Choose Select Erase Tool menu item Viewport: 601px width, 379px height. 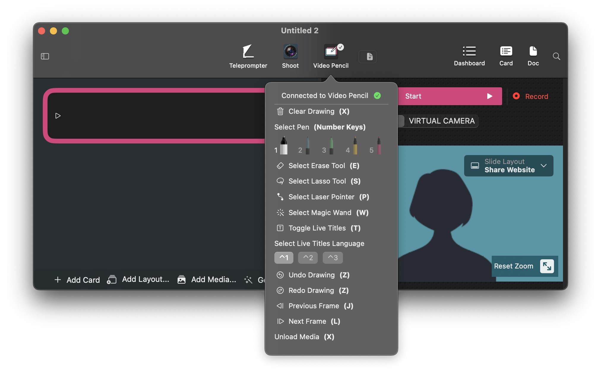pos(317,166)
